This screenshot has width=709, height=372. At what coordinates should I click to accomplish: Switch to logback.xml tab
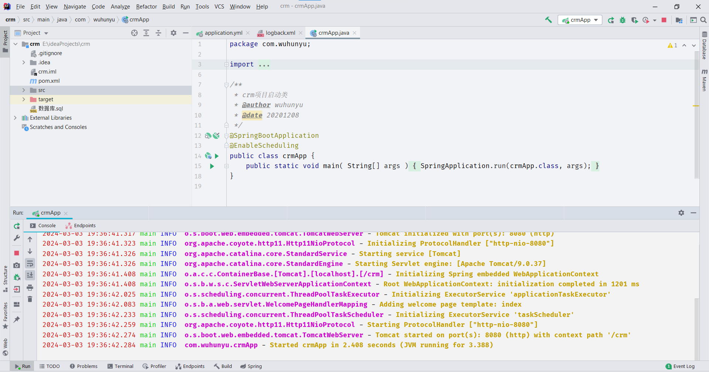(280, 33)
